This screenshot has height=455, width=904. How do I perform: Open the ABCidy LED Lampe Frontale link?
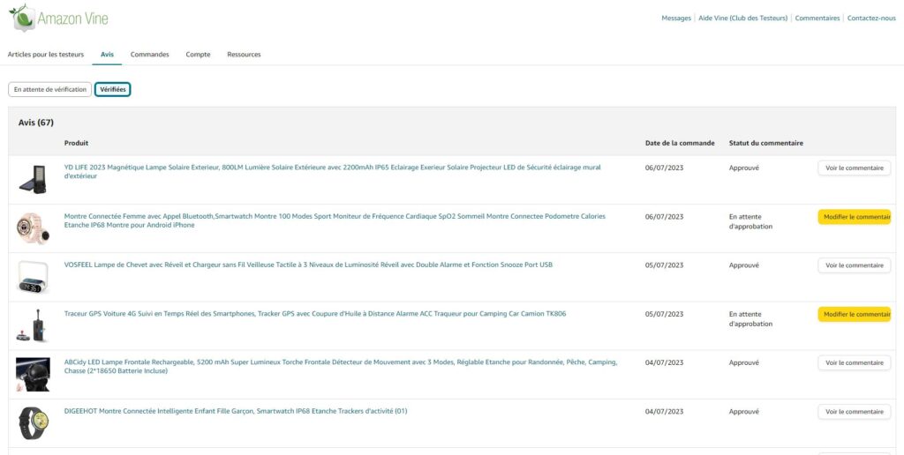tap(341, 367)
